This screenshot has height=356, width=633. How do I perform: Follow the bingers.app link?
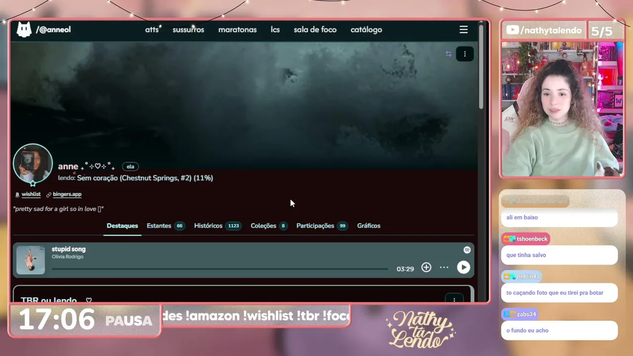(67, 195)
